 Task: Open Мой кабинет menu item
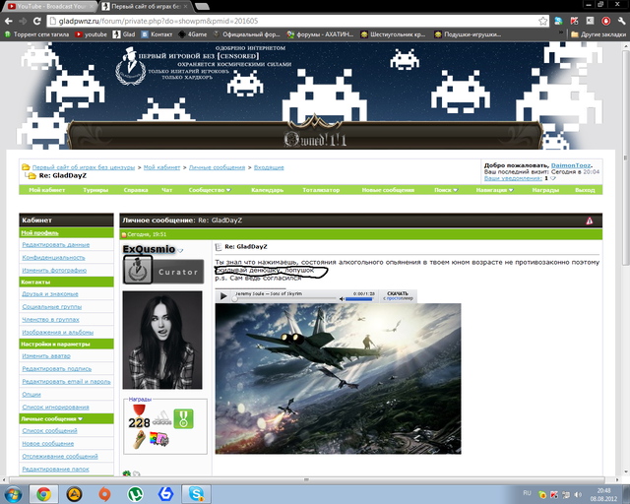click(47, 190)
